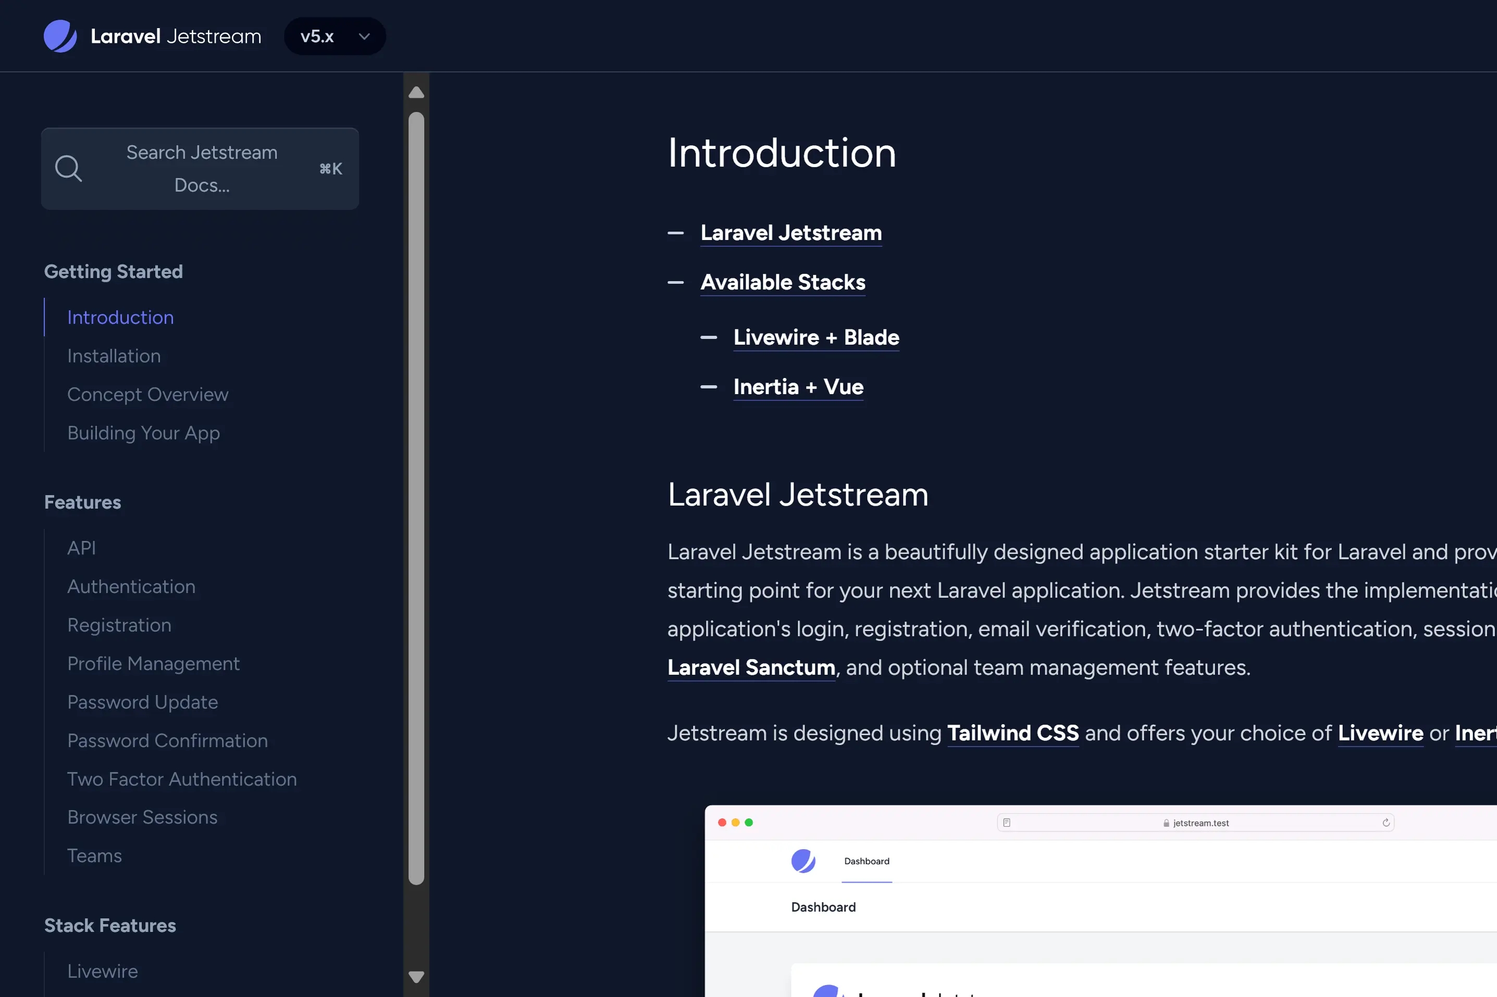Scroll down using the right scrollbar
The height and width of the screenshot is (997, 1497).
[x=416, y=976]
